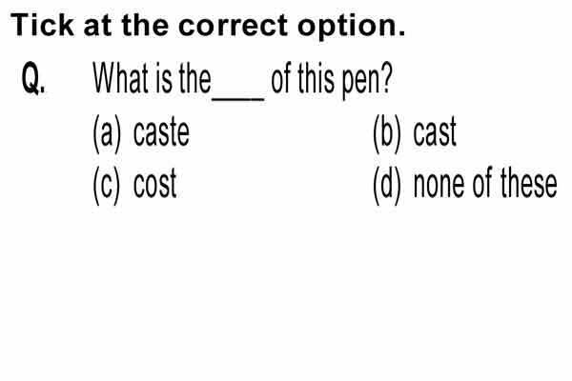This screenshot has width=572, height=381.
Task: Select option (b) cast
Action: [415, 133]
